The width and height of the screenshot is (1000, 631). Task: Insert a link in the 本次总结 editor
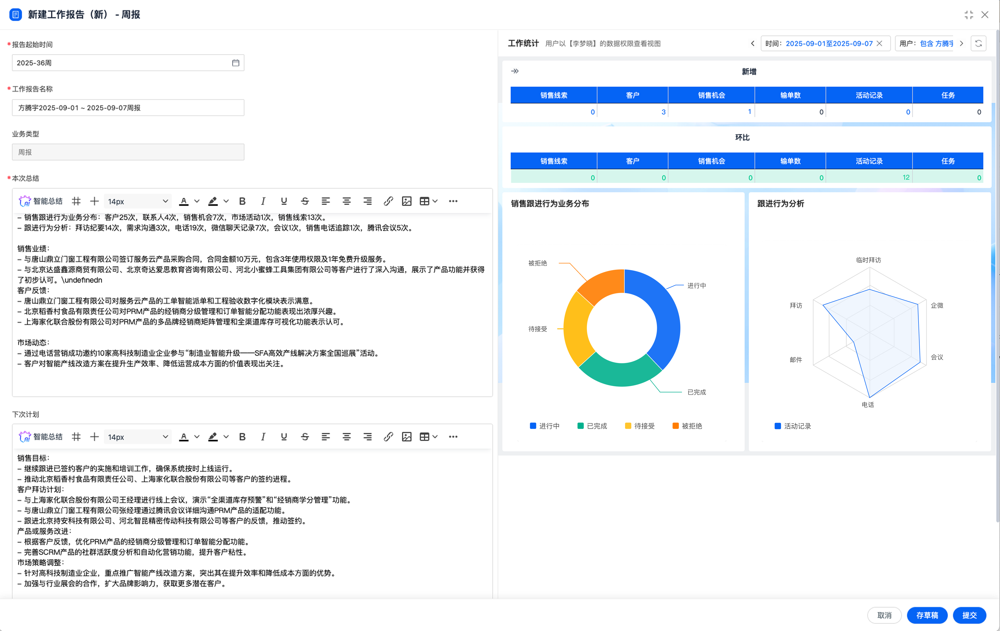tap(388, 201)
